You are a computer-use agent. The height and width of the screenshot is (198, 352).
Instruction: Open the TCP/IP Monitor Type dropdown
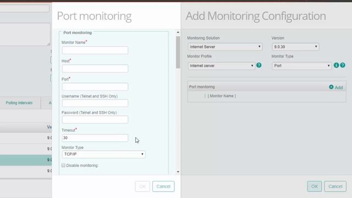coord(103,154)
